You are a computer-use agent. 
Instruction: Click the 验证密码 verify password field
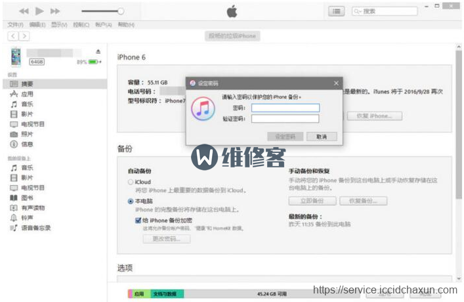pos(285,119)
